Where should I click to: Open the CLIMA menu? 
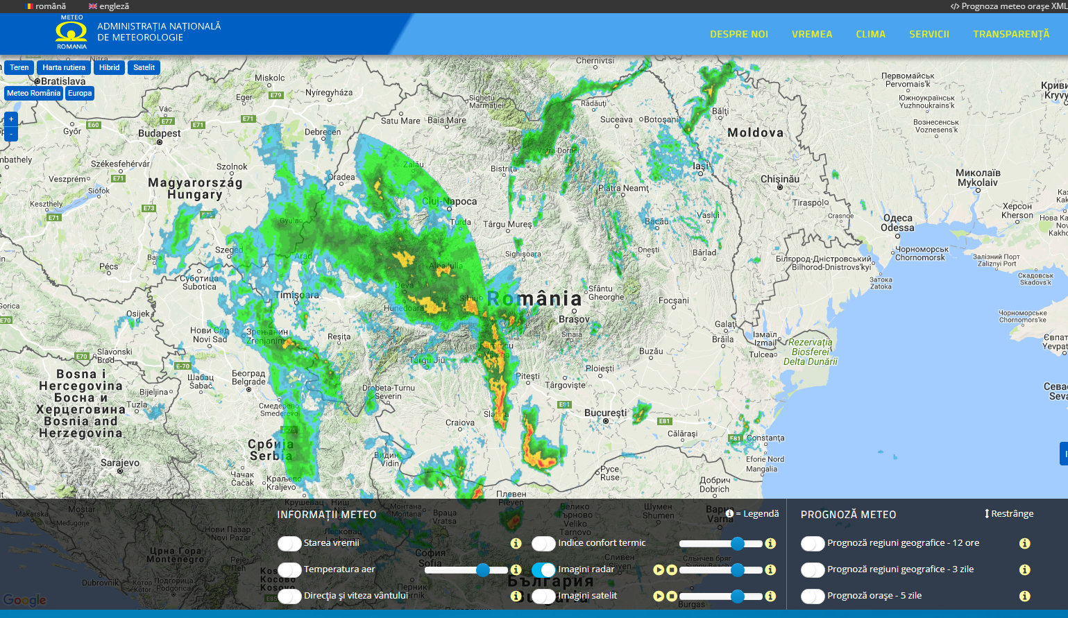tap(870, 34)
